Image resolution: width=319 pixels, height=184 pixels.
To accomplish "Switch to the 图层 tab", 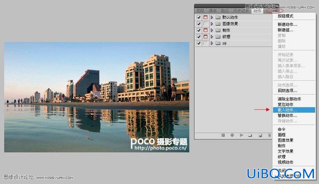I will [200, 11].
